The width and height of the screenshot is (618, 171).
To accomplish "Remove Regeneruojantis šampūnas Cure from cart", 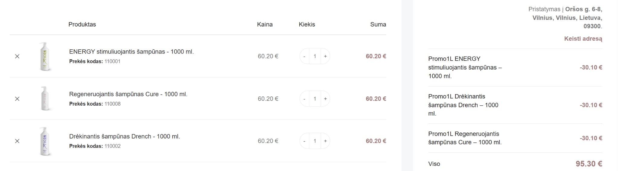I will [17, 99].
